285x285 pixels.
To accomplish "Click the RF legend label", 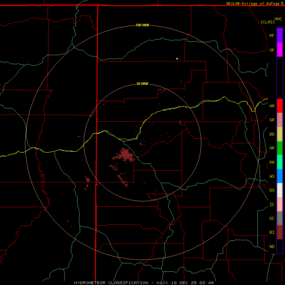I will pos(272,35).
